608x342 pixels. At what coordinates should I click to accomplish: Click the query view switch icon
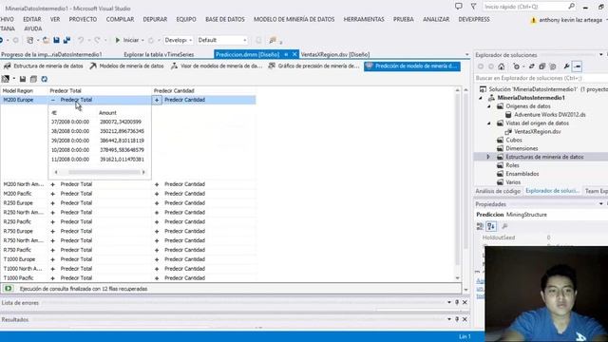point(6,79)
